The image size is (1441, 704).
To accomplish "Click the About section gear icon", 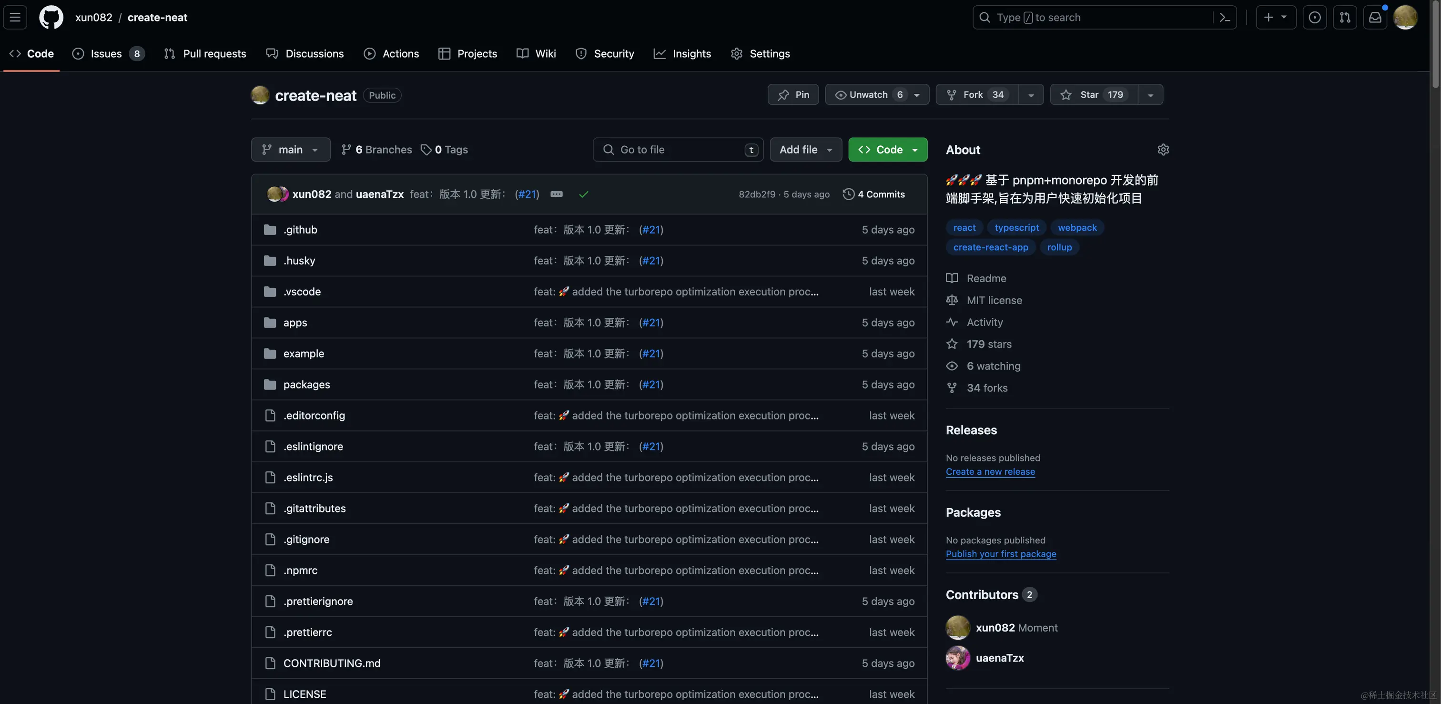I will coord(1163,149).
